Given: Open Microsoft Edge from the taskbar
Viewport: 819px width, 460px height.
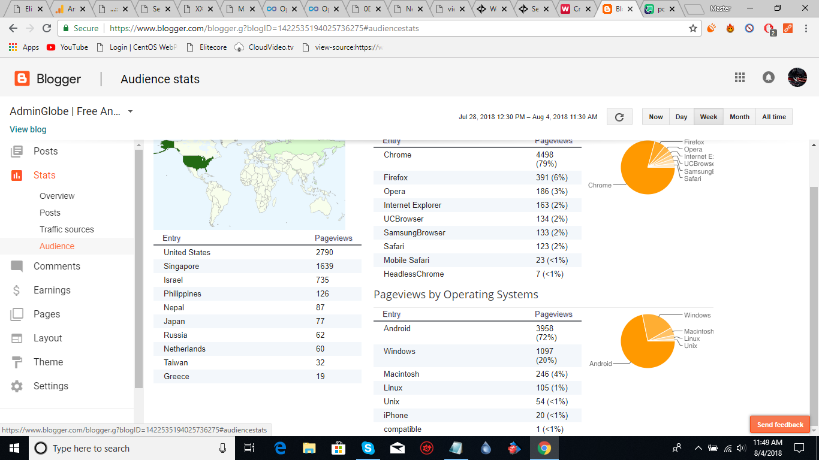Looking at the screenshot, I should tap(280, 448).
